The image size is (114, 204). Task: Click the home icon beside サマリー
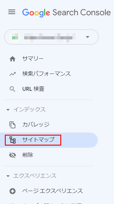click(13, 59)
